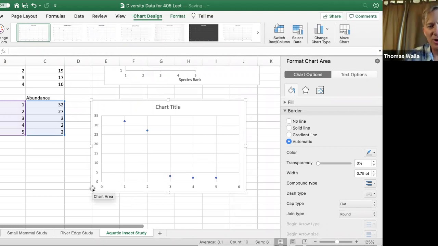The height and width of the screenshot is (246, 438).
Task: Open the border Color picker
Action: pyautogui.click(x=370, y=153)
